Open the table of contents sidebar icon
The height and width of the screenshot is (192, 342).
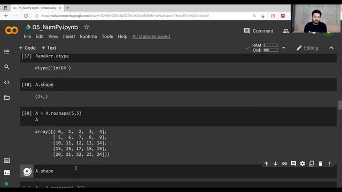click(x=7, y=52)
